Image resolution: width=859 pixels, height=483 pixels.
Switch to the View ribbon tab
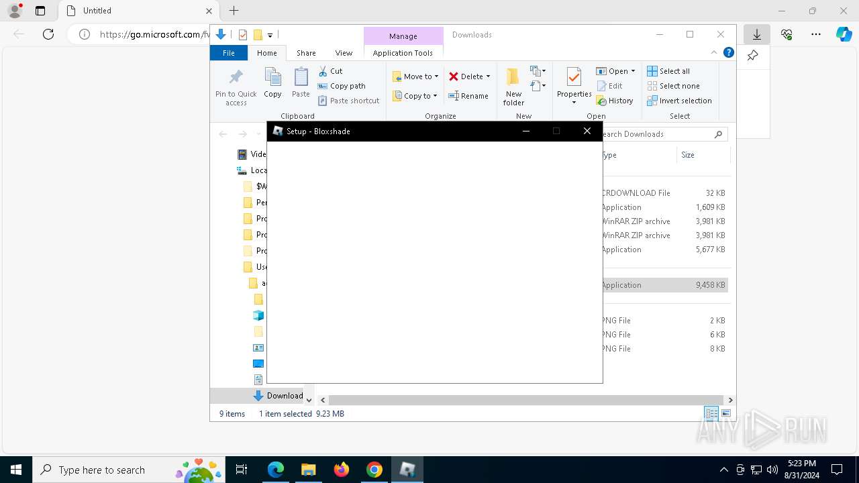344,53
